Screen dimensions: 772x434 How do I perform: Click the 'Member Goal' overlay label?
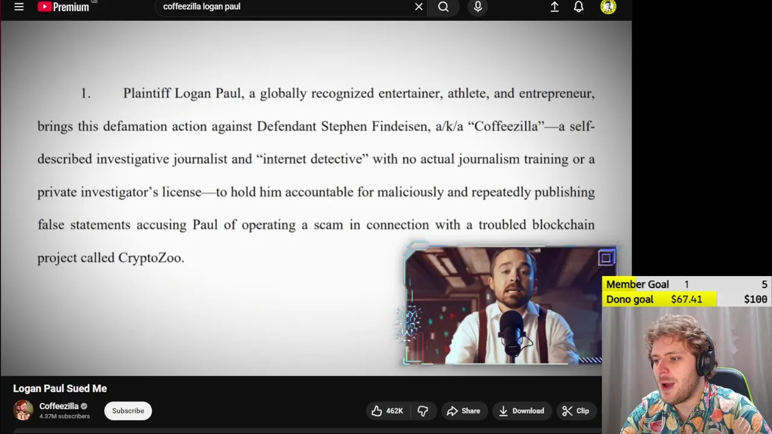(638, 285)
